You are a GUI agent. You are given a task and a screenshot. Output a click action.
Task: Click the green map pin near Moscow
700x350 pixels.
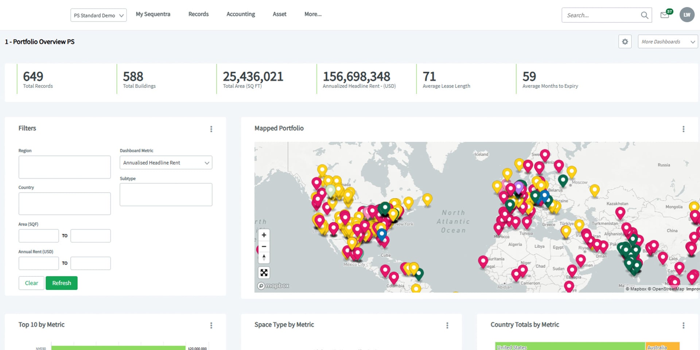563,180
